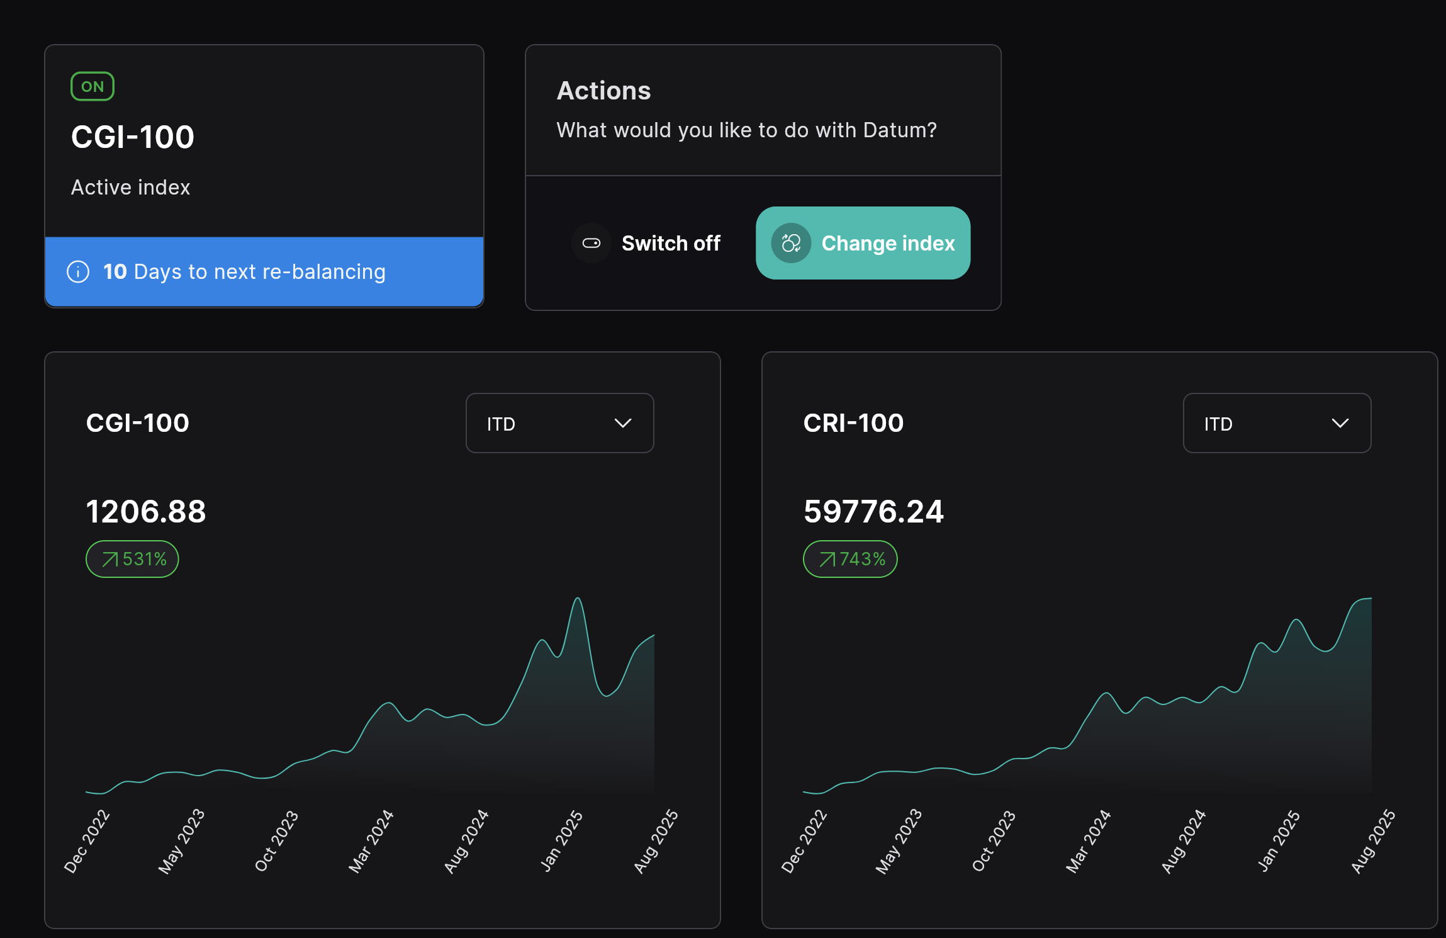Screen dimensions: 1446x938
Task: Click the 531% growth badge
Action: (132, 559)
